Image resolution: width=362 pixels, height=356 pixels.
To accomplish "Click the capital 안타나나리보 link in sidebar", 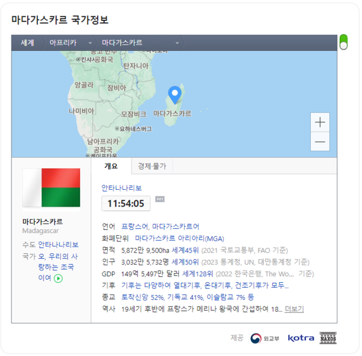I will click(58, 245).
